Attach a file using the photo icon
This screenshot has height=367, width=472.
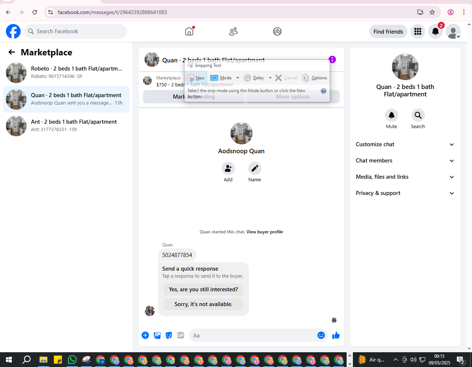point(157,335)
